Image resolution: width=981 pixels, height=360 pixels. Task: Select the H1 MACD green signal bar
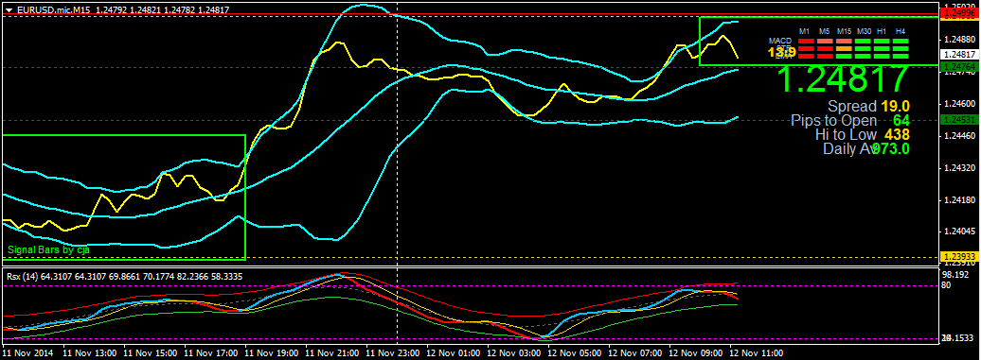882,42
